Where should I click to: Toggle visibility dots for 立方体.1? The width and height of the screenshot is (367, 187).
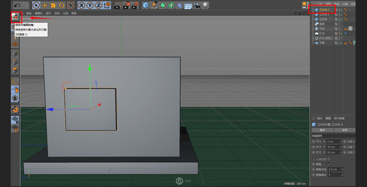click(339, 15)
